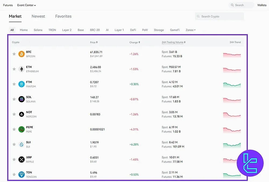Click the Ethereum coin icon
The width and height of the screenshot is (269, 182).
(x=22, y=69)
